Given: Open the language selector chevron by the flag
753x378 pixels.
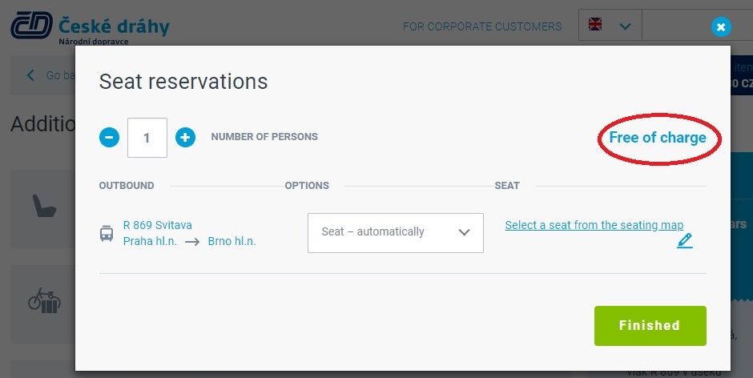Looking at the screenshot, I should point(625,26).
